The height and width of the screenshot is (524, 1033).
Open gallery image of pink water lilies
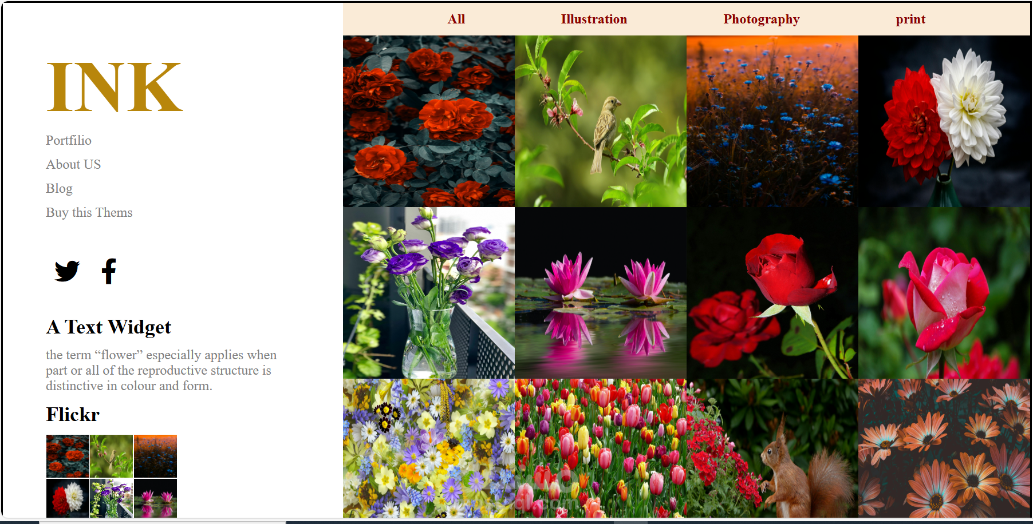click(601, 293)
